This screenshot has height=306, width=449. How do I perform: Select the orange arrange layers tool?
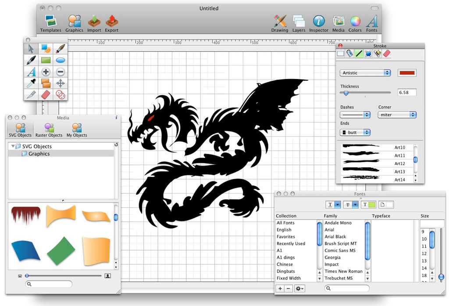point(46,83)
